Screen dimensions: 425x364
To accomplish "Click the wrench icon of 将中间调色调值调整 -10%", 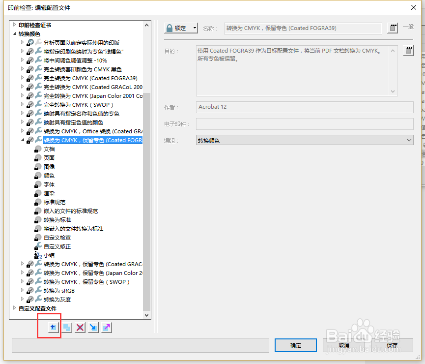I will [39, 60].
